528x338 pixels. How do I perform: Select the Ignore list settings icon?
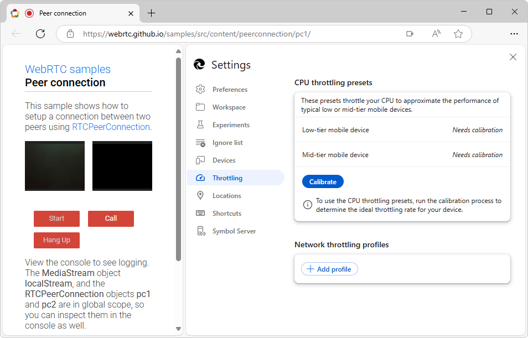(200, 142)
